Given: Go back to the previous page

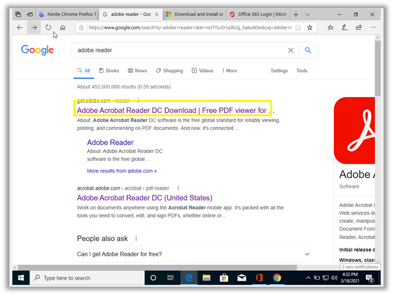Looking at the screenshot, I should click(20, 28).
